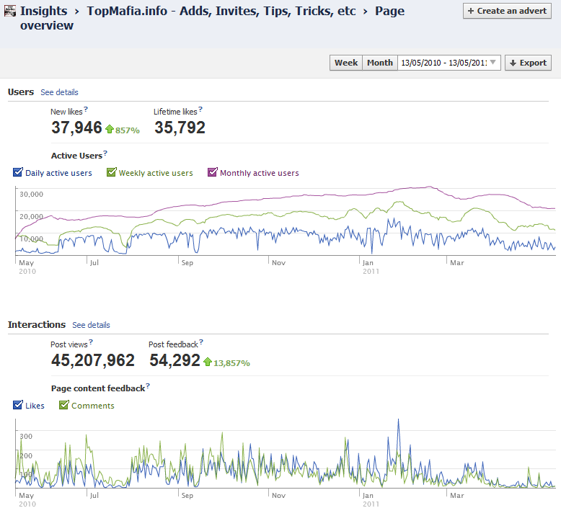This screenshot has width=561, height=508.
Task: Click the Monthly active users label text
Action: [260, 173]
